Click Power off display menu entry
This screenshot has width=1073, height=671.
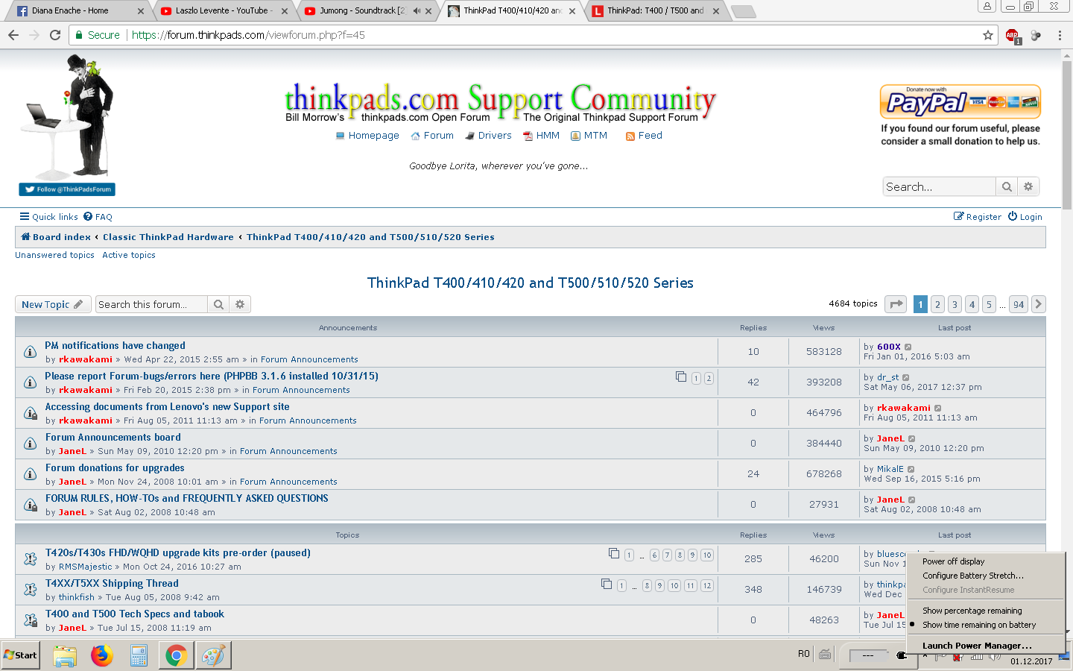(953, 561)
